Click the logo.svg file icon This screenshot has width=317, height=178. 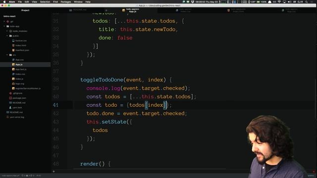point(13,84)
